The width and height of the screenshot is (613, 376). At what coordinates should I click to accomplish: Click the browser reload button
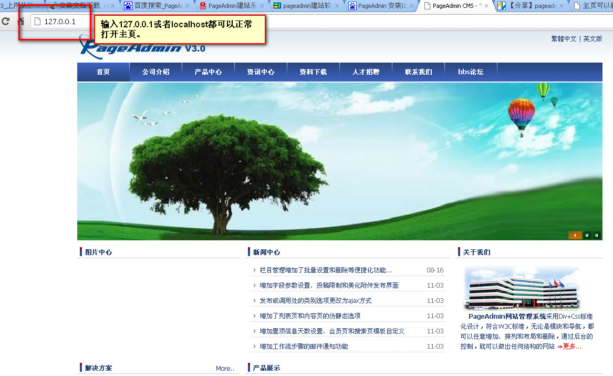pyautogui.click(x=6, y=22)
